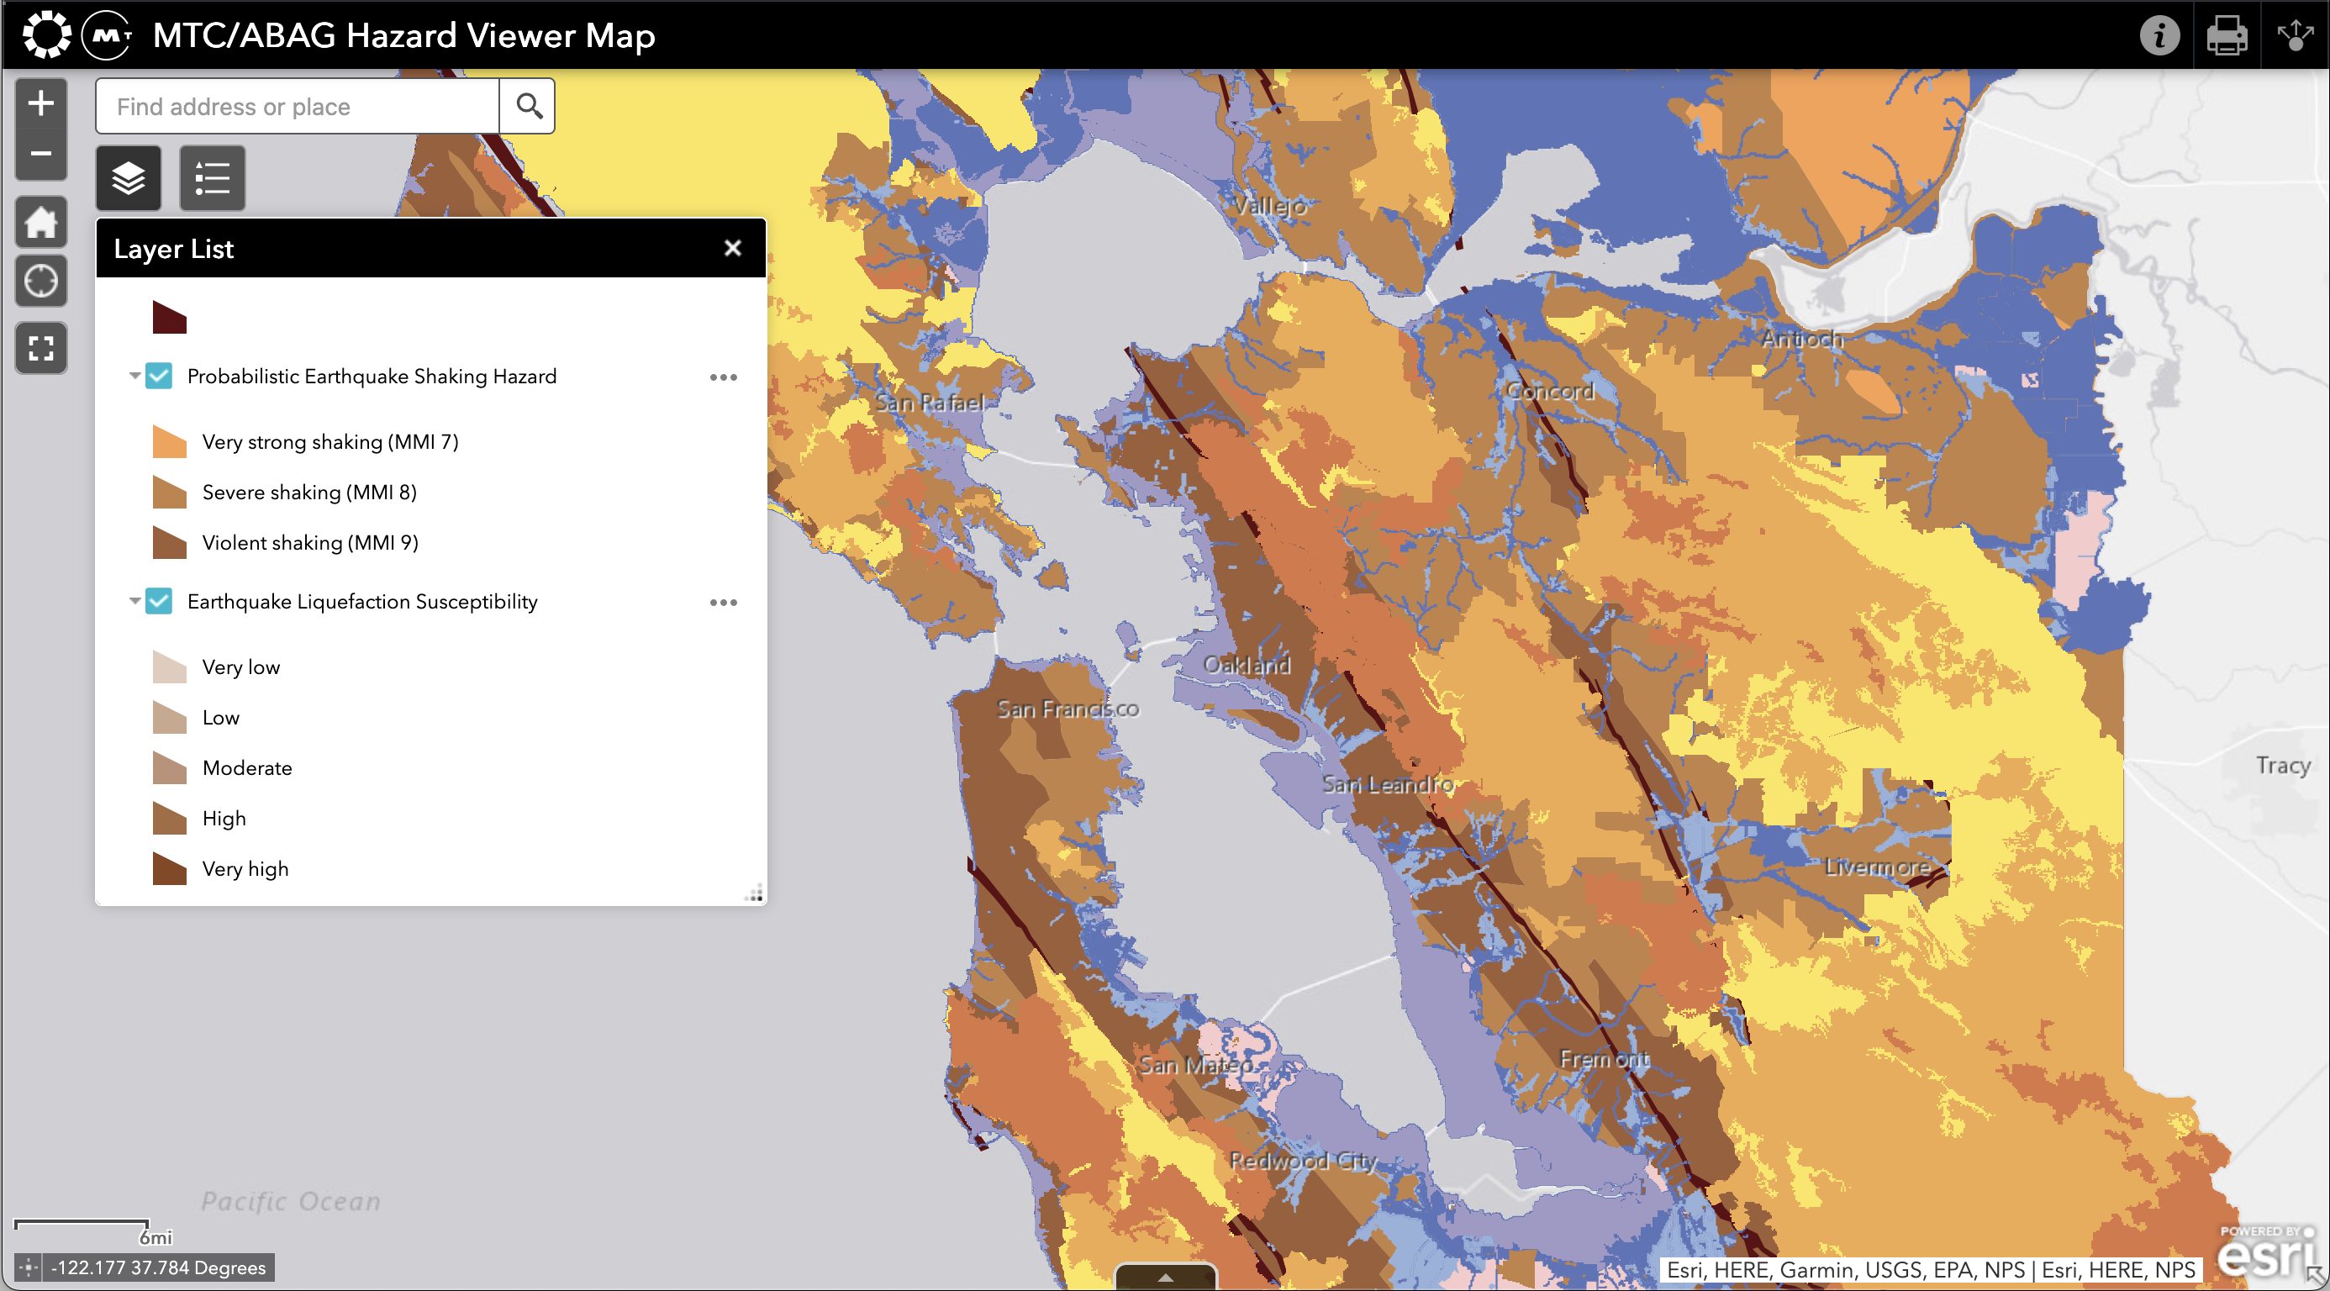Toggle the Layer List panel visibility
Viewport: 2330px width, 1291px height.
(128, 177)
